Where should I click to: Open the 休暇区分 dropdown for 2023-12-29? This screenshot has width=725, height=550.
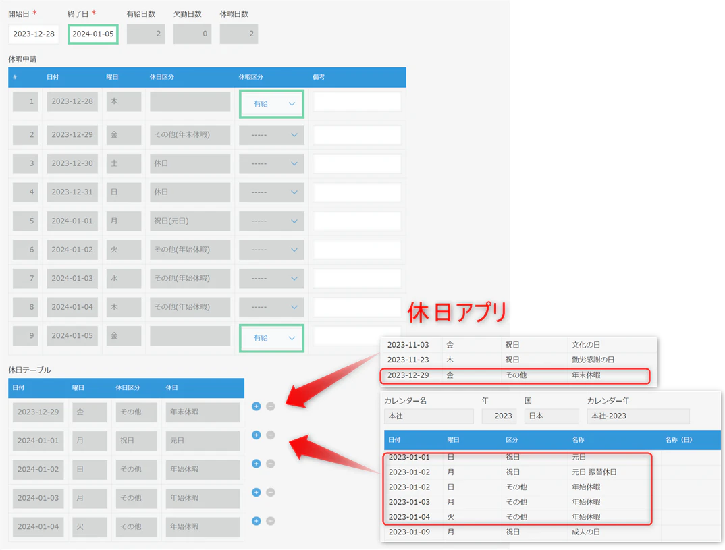(271, 135)
